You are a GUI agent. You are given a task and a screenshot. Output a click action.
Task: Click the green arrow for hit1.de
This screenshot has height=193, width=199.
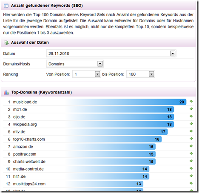tap(191, 176)
